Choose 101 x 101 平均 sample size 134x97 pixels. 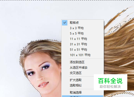[83, 55]
